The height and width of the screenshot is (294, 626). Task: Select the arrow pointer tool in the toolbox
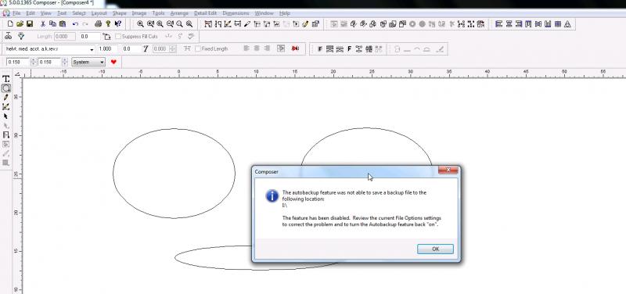click(6, 116)
